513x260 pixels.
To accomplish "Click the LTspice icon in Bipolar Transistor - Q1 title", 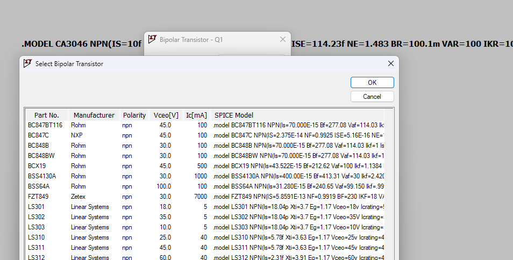I will (153, 39).
